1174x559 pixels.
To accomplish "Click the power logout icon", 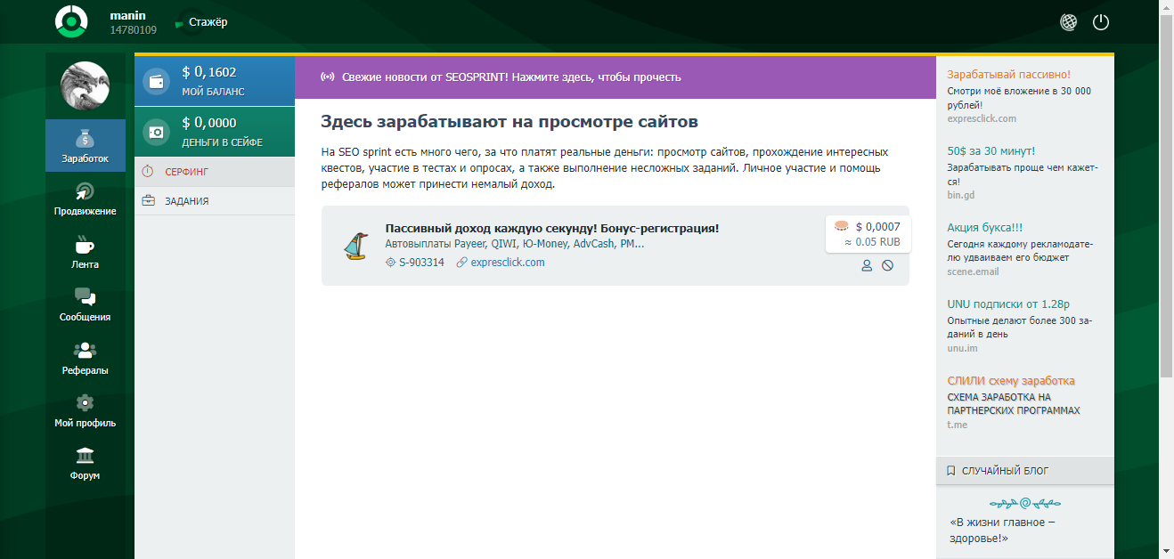I will [1101, 22].
